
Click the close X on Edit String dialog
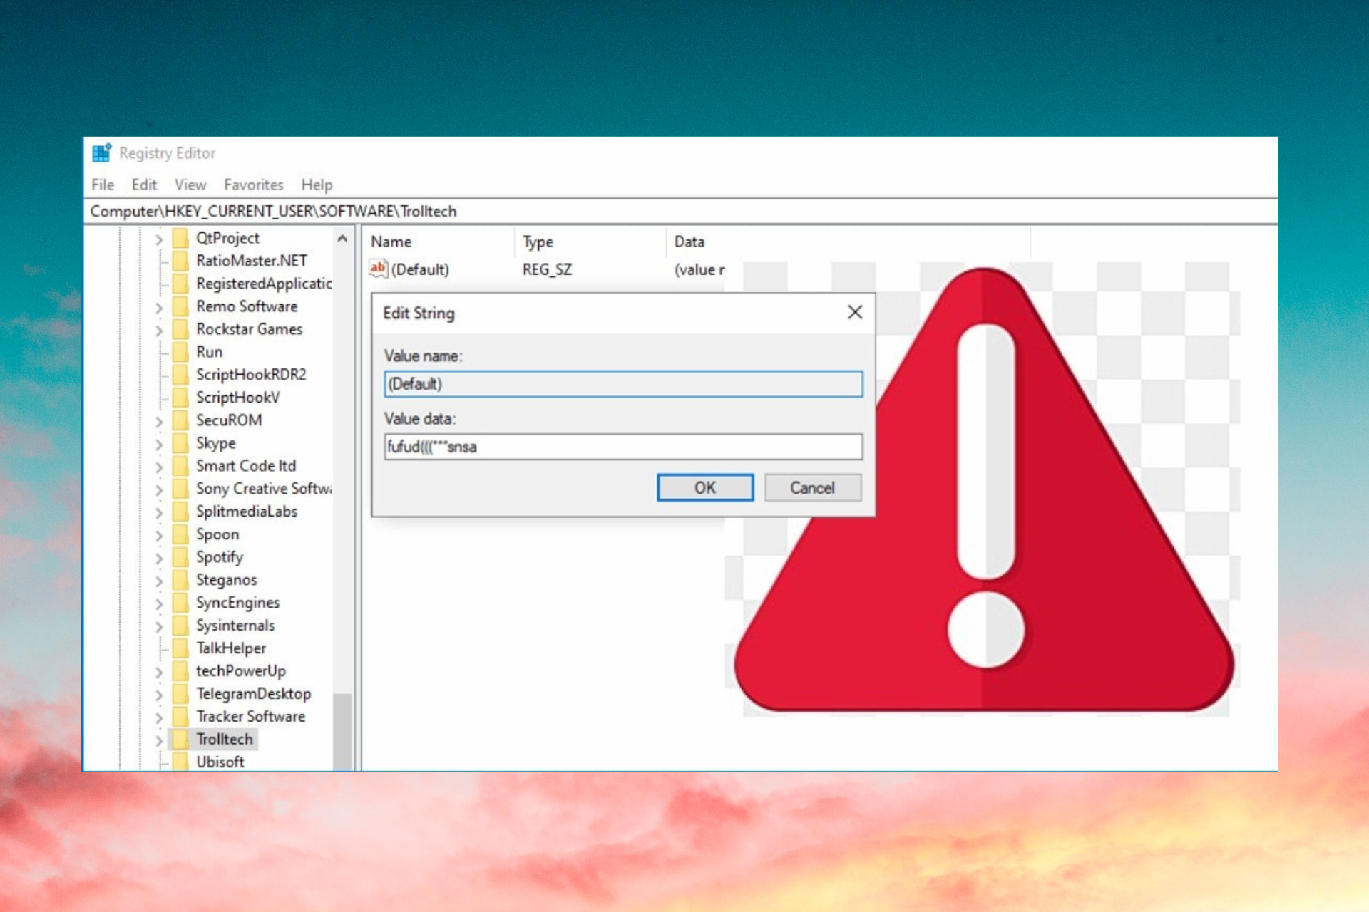[x=855, y=311]
